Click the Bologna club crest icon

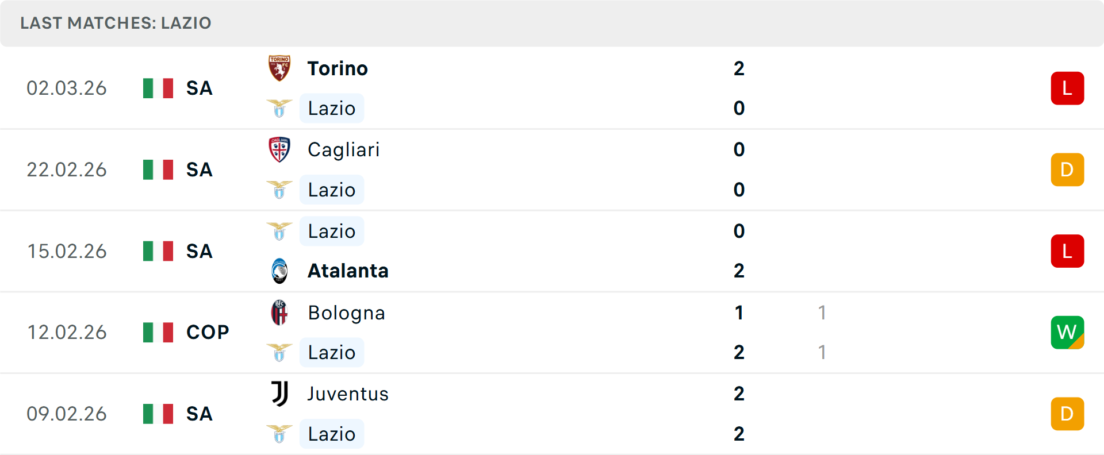click(279, 313)
